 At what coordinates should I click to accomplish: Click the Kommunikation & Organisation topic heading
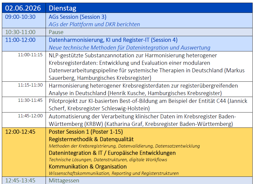click(88, 166)
